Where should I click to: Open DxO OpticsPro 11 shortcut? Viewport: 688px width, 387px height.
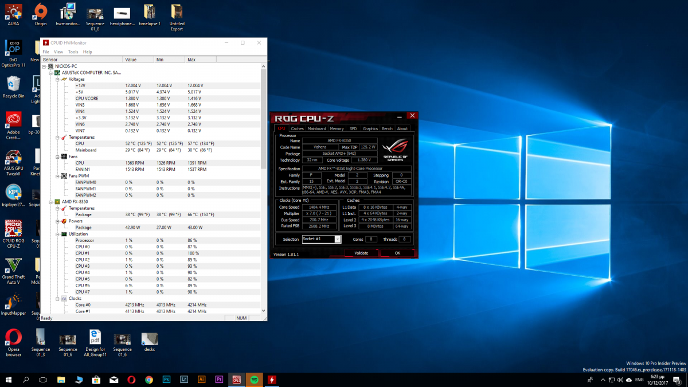[x=13, y=54]
